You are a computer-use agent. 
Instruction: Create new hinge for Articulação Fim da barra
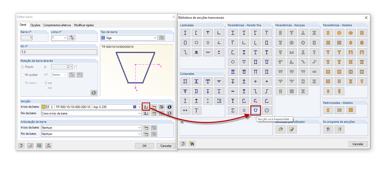(146, 134)
